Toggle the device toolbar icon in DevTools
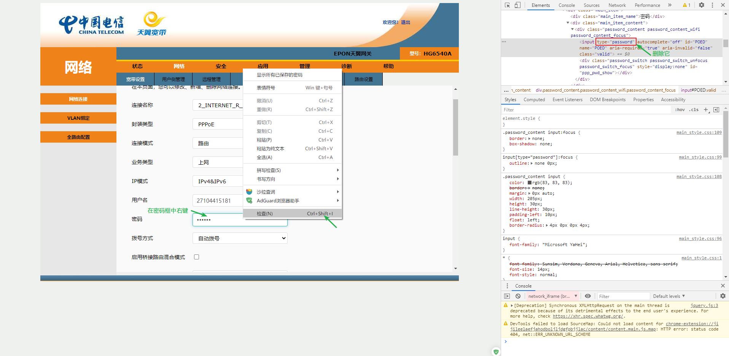This screenshot has height=356, width=729. coord(517,5)
